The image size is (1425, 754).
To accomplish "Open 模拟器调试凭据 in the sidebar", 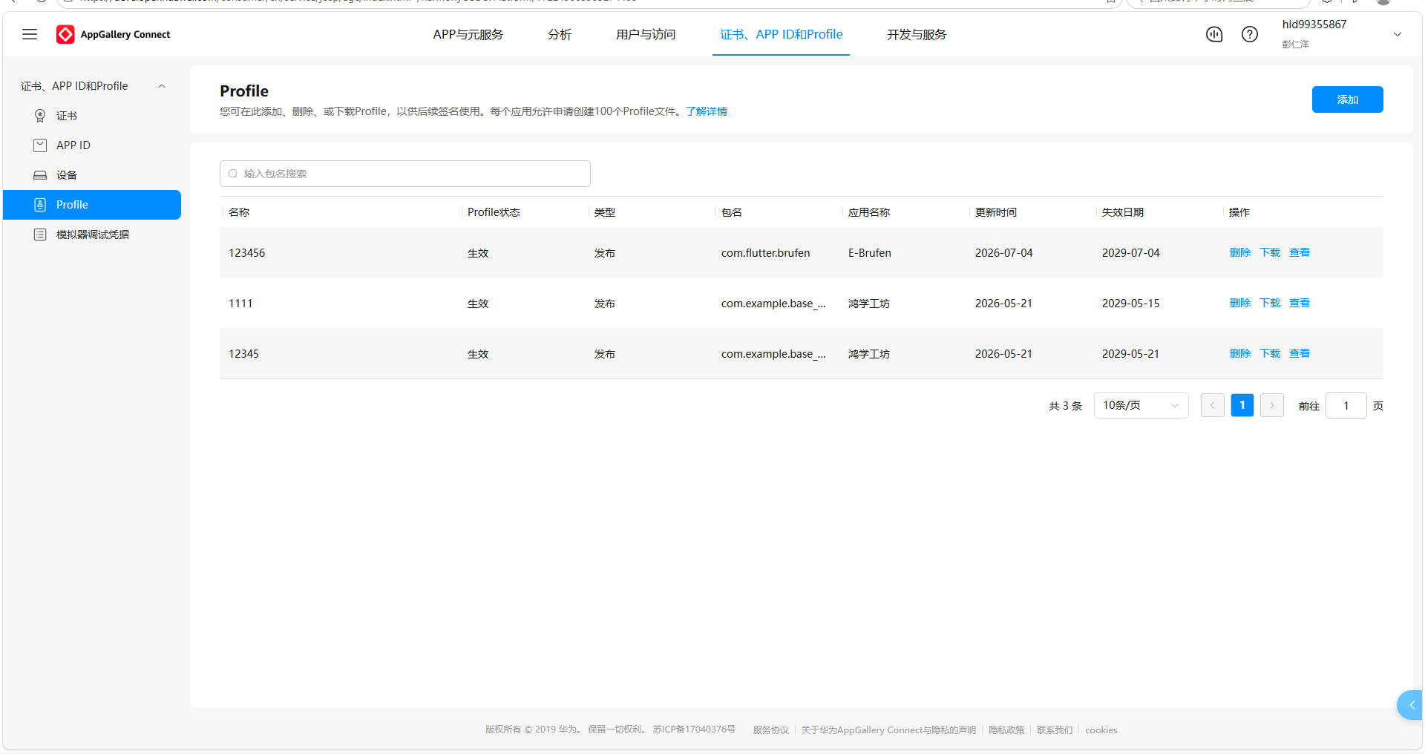I will 92,235.
